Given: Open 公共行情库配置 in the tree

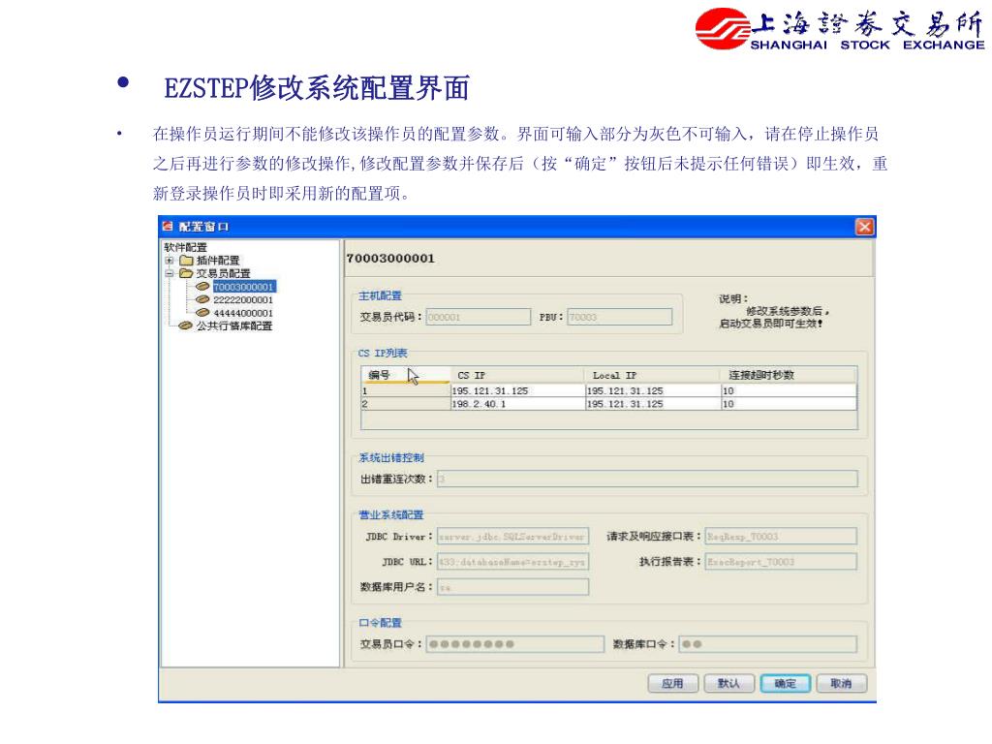Looking at the screenshot, I should (x=234, y=325).
